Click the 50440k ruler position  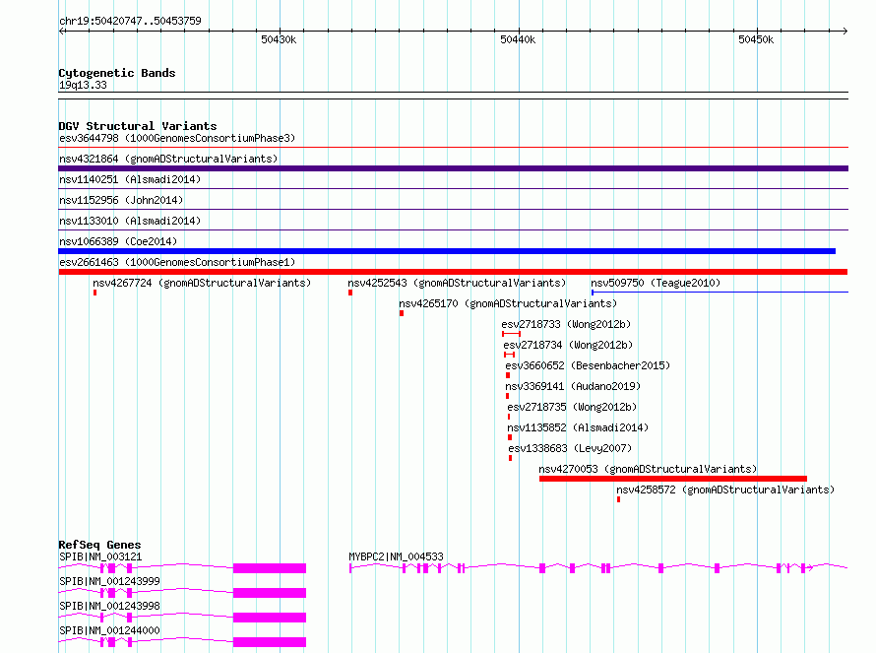[x=518, y=39]
